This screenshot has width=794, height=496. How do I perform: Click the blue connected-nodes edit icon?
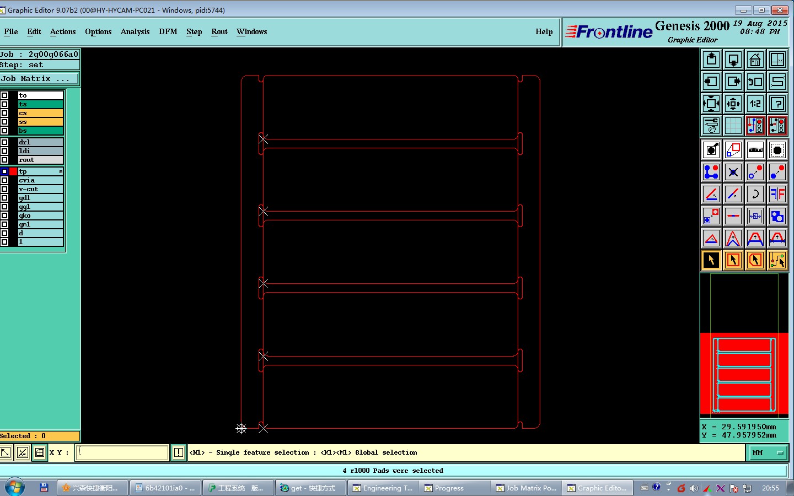click(x=711, y=172)
